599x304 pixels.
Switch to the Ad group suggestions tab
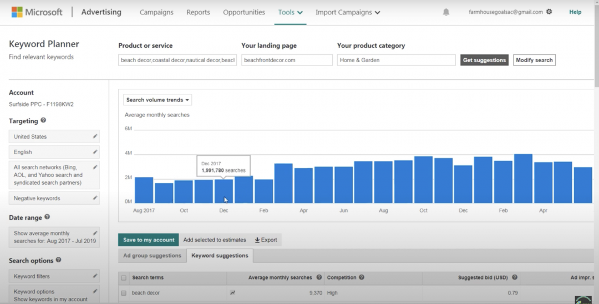(x=152, y=256)
